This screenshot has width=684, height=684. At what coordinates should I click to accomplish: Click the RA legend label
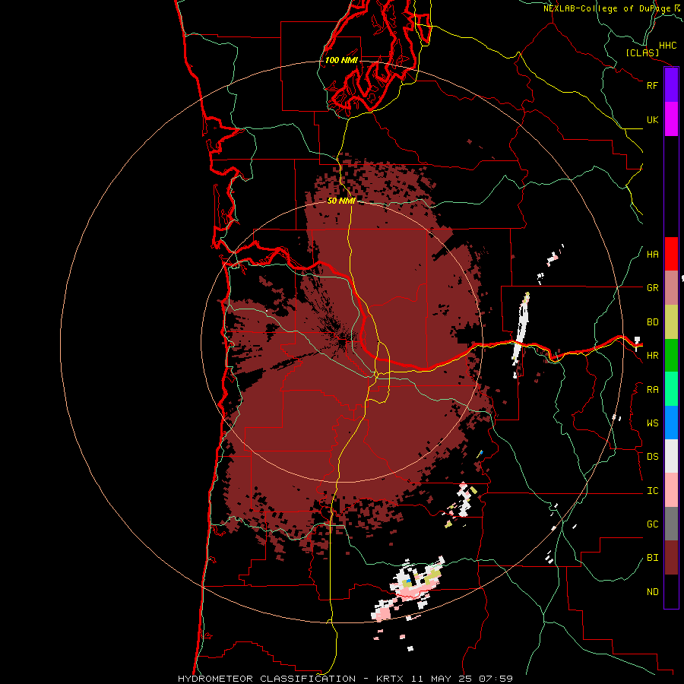click(x=653, y=390)
